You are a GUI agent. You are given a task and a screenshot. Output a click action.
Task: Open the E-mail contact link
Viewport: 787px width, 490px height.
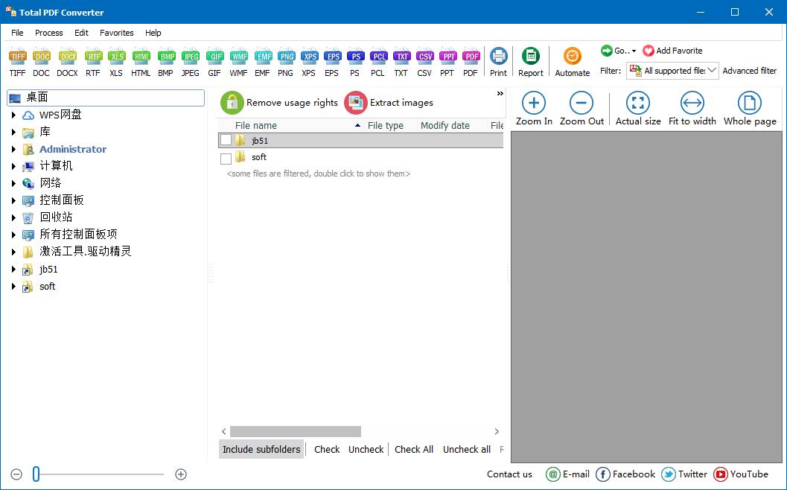[567, 474]
